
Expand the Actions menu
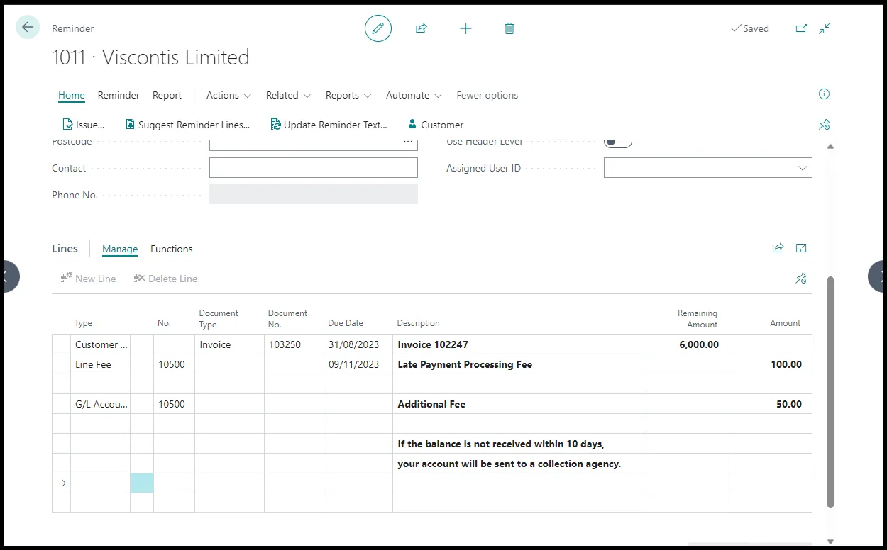pyautogui.click(x=228, y=95)
